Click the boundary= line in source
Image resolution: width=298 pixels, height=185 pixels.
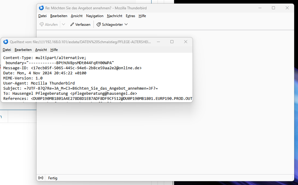(x=60, y=63)
